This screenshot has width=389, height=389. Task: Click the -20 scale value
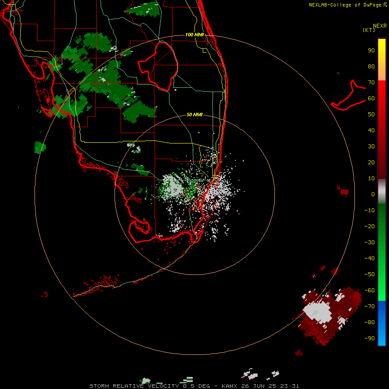point(370,226)
